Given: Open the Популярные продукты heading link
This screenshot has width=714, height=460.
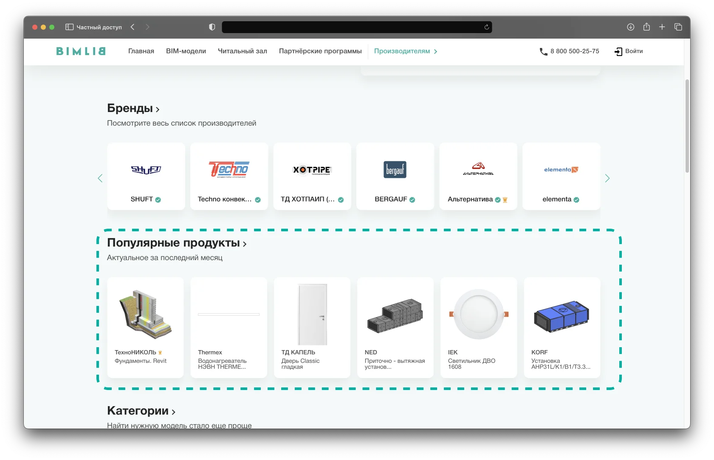Looking at the screenshot, I should (x=177, y=243).
